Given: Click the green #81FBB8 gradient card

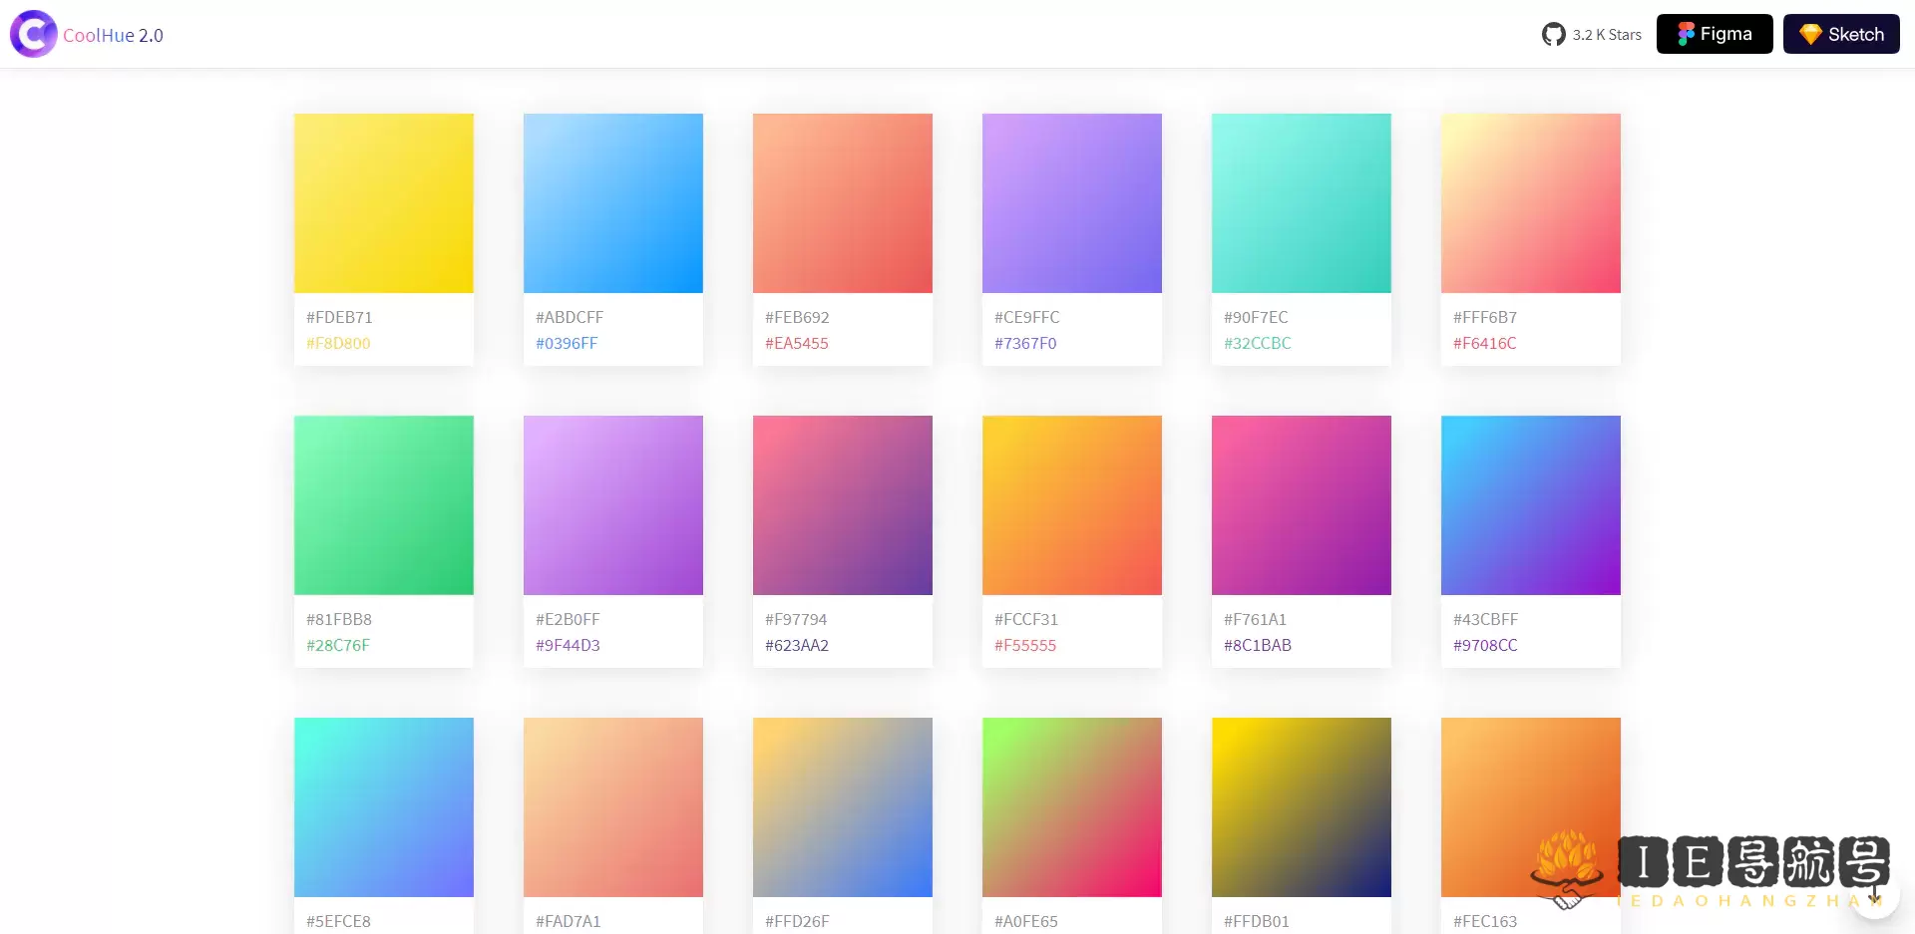Looking at the screenshot, I should tap(384, 504).
